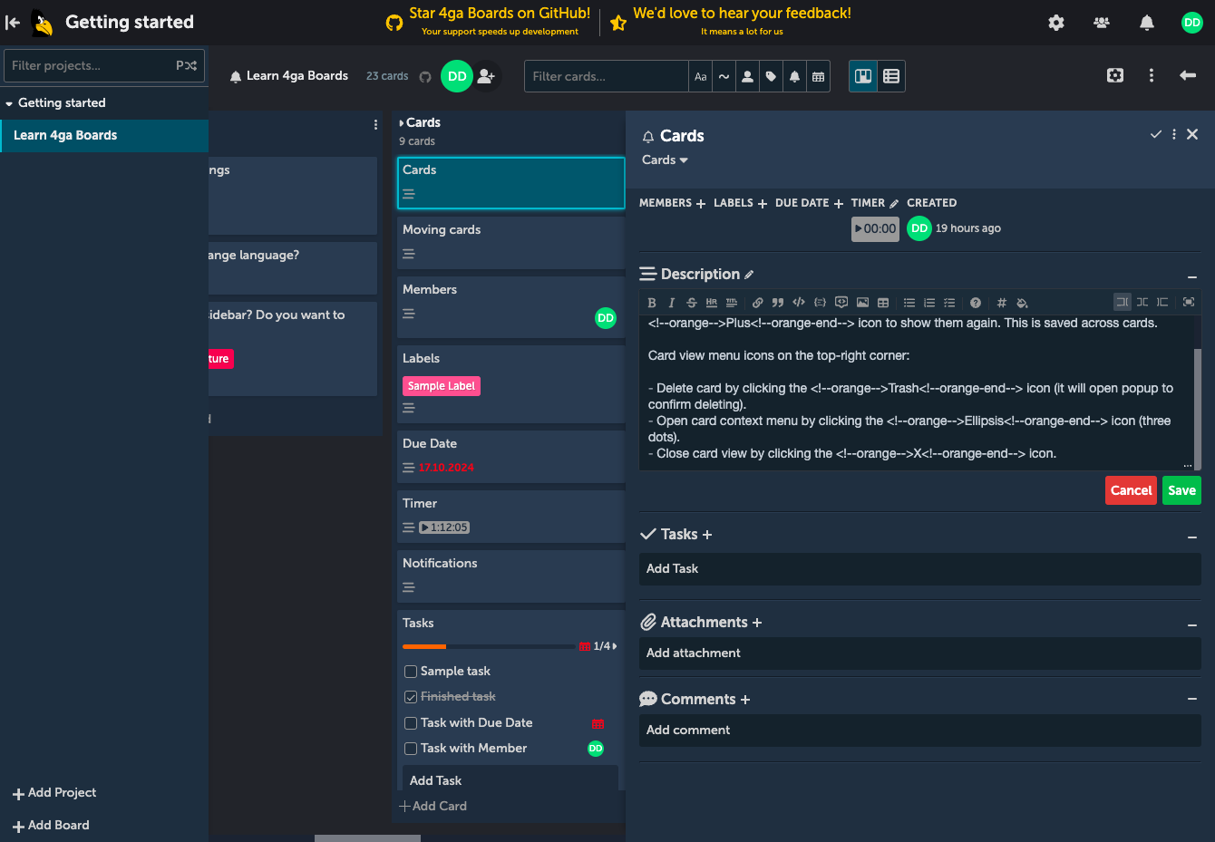Screen dimensions: 1215x842
Task: Insert a link using description toolbar icon
Action: pos(758,303)
